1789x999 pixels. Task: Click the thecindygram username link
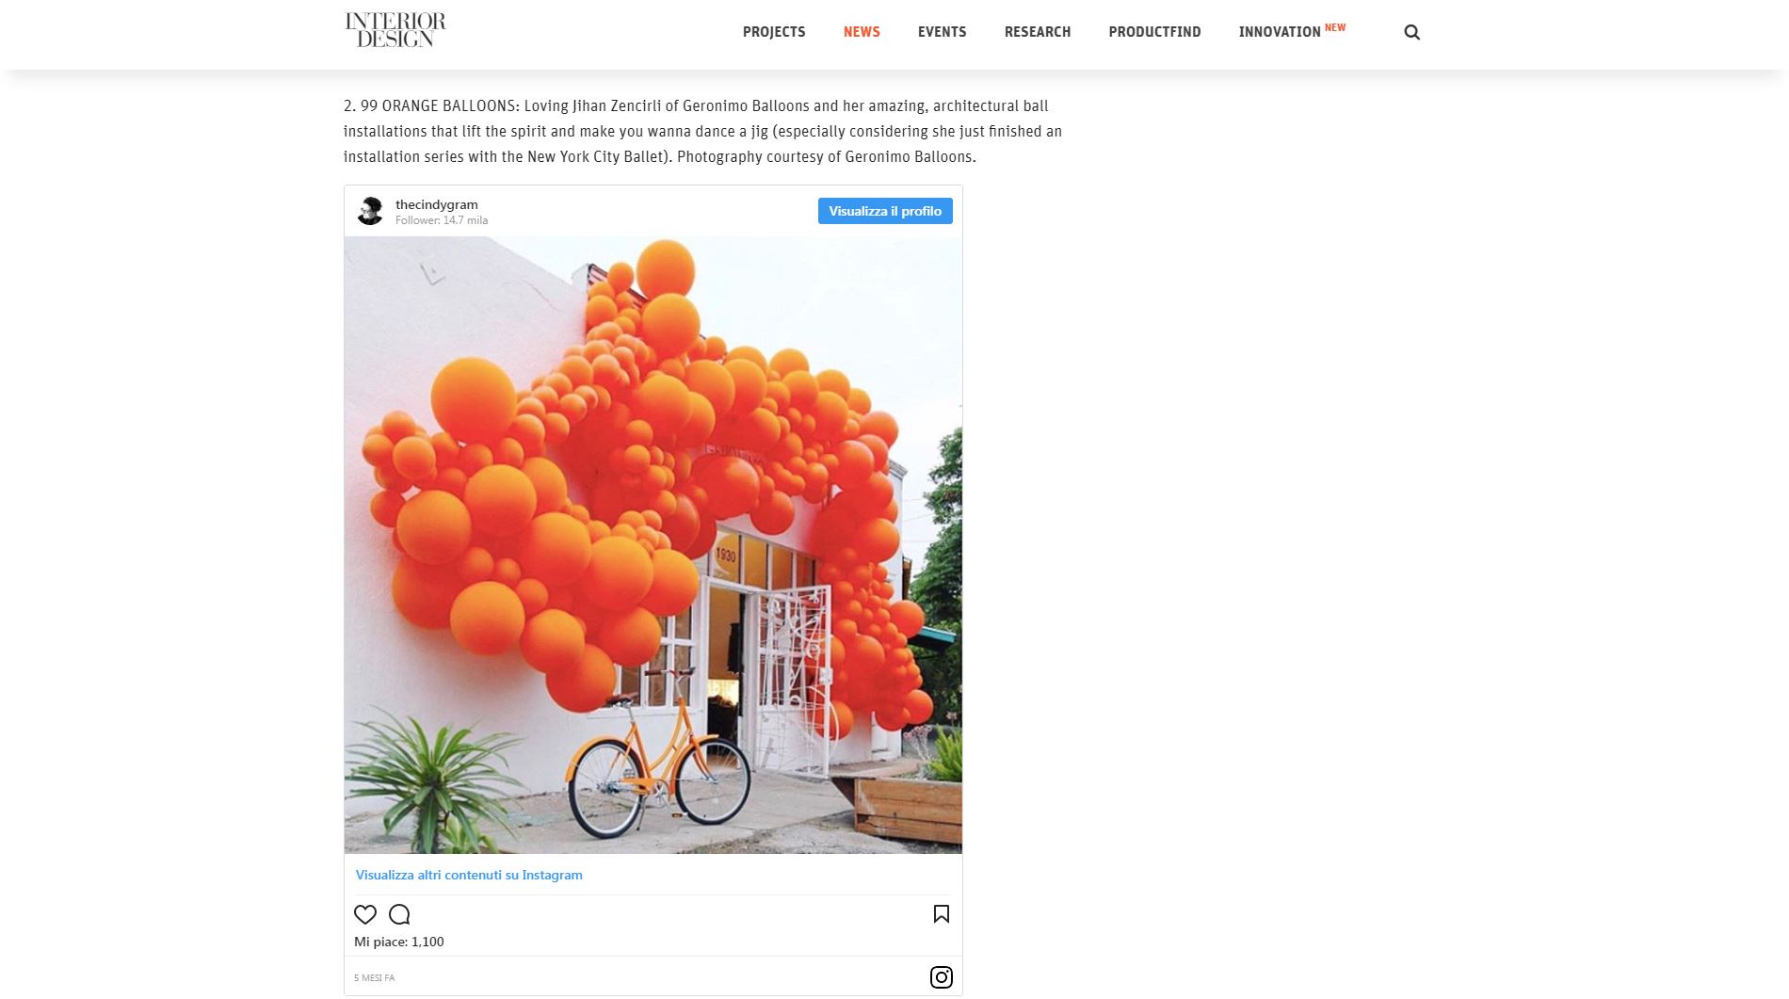click(437, 204)
